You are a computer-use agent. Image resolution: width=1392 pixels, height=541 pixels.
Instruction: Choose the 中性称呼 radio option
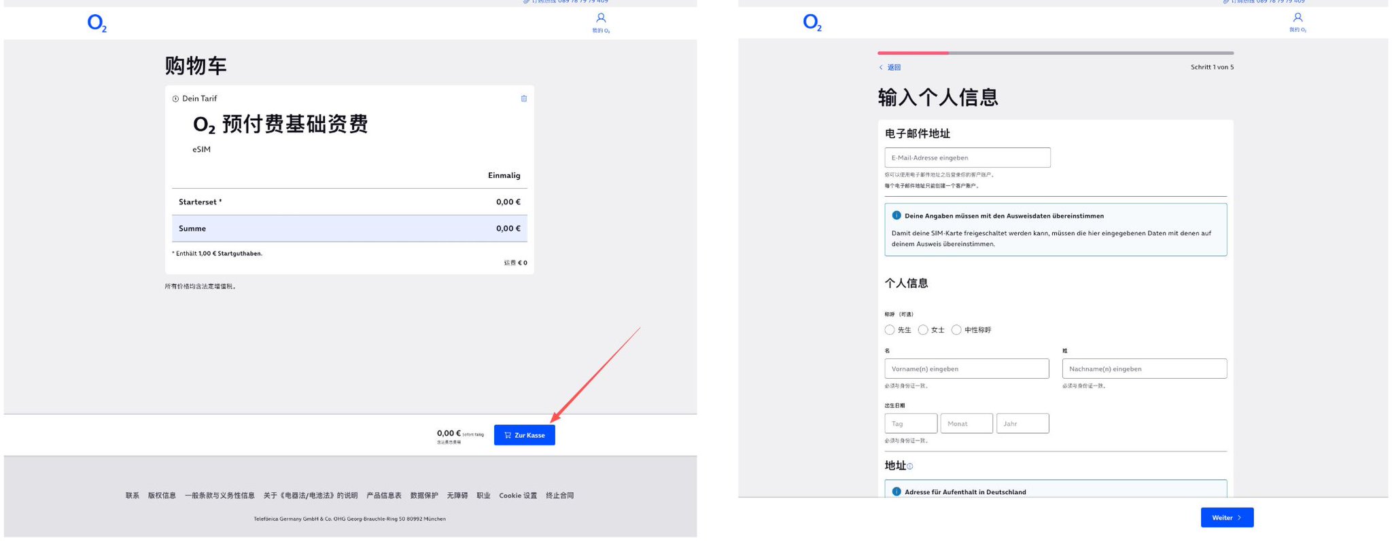coord(956,330)
